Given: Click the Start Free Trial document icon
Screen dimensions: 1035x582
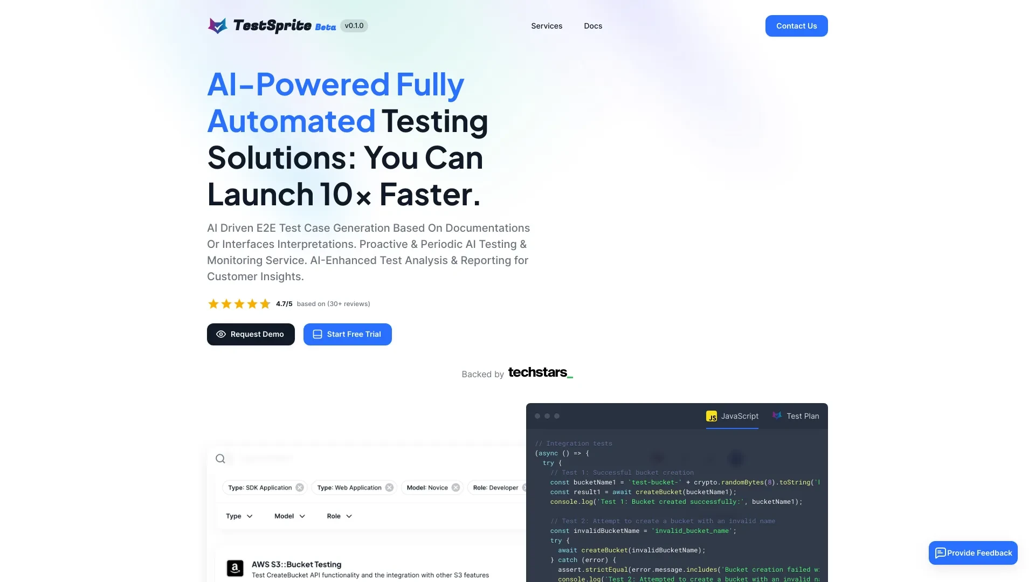Looking at the screenshot, I should pyautogui.click(x=318, y=334).
